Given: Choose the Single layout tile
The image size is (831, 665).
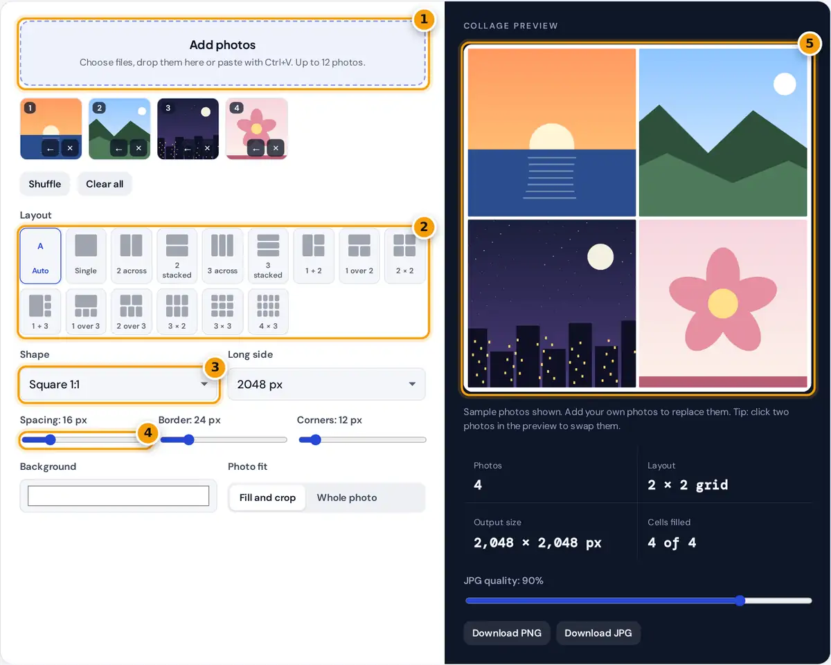Looking at the screenshot, I should [86, 256].
